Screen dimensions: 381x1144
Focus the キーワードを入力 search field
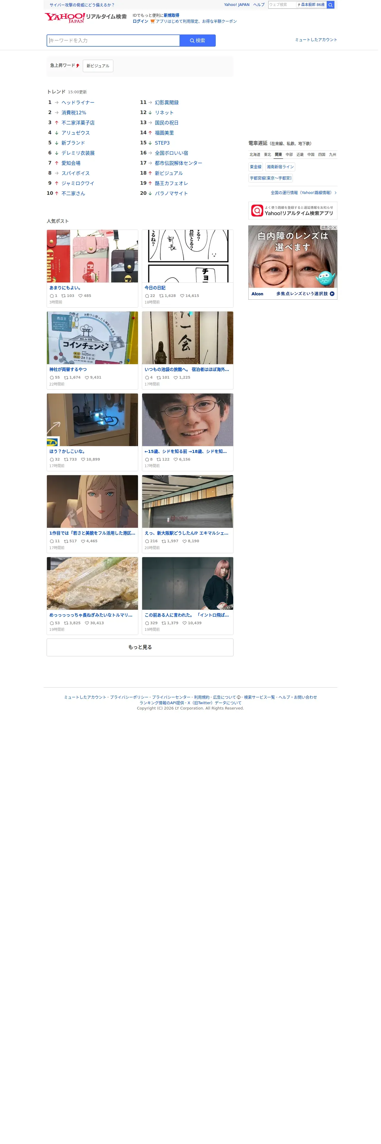pos(114,41)
